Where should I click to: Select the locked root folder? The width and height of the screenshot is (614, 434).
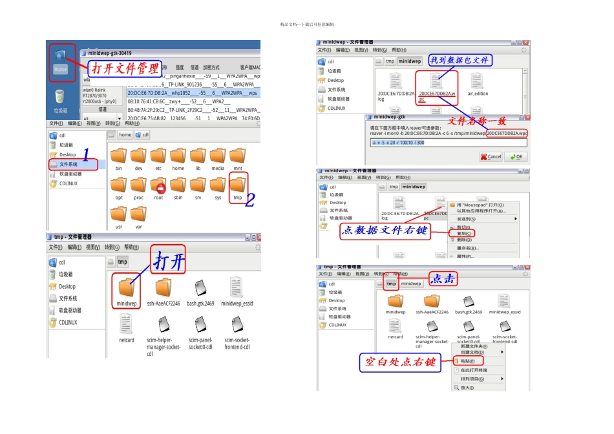(x=158, y=188)
